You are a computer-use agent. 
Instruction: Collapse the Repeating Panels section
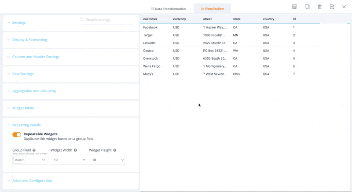click(26, 125)
